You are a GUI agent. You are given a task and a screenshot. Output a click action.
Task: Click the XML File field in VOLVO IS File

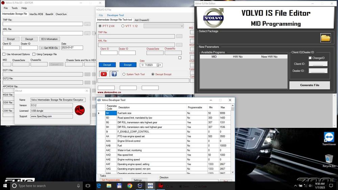point(137,45)
